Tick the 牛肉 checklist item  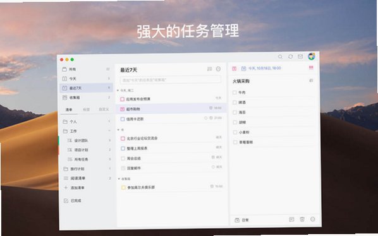[x=235, y=92]
